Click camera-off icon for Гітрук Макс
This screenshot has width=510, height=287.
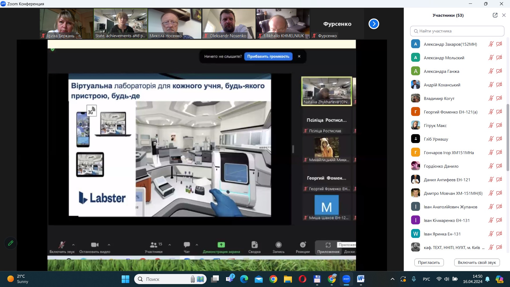click(499, 125)
